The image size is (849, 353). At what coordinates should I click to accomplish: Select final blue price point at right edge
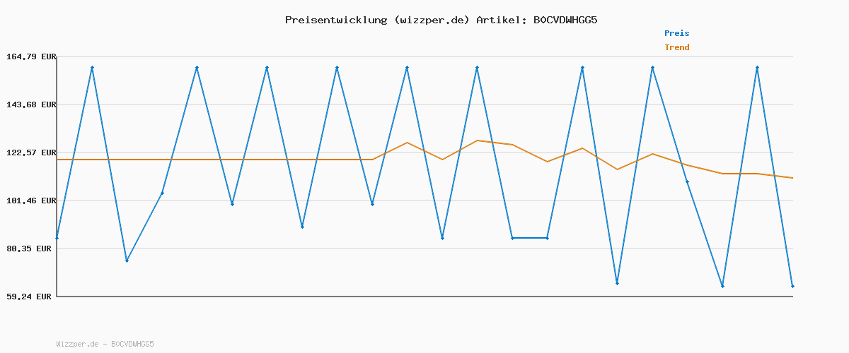tap(792, 286)
